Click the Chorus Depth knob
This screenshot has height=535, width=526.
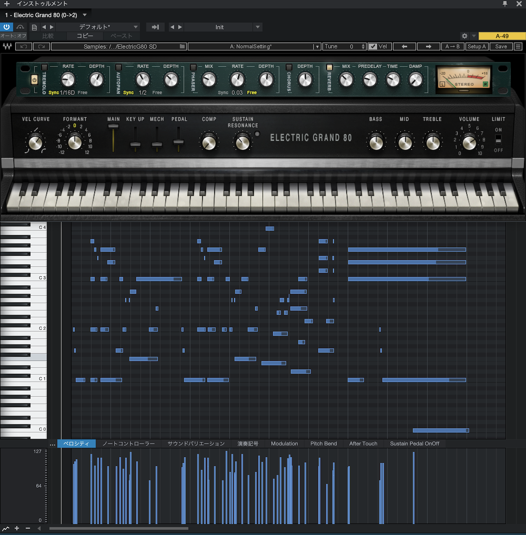[x=305, y=80]
